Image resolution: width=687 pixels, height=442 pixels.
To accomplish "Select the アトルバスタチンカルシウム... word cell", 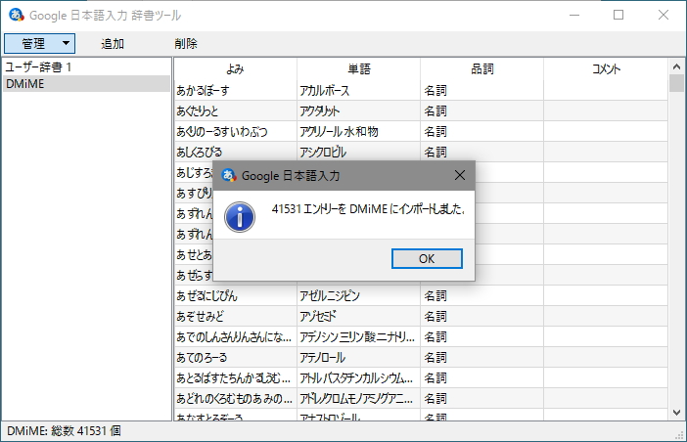I will (x=359, y=378).
